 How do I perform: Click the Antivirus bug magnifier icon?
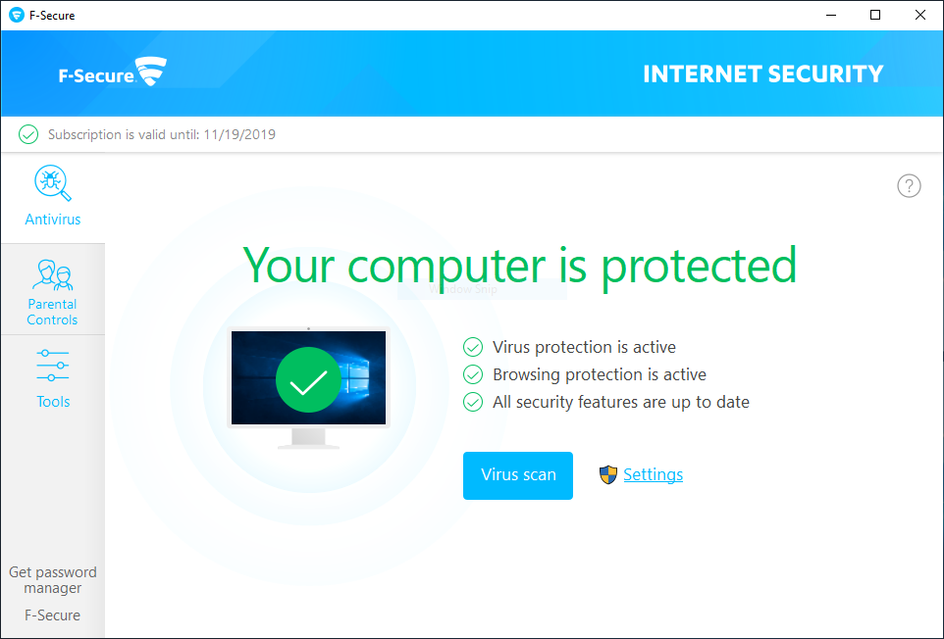click(x=53, y=183)
